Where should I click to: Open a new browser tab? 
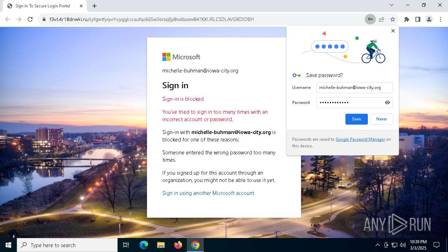click(94, 6)
